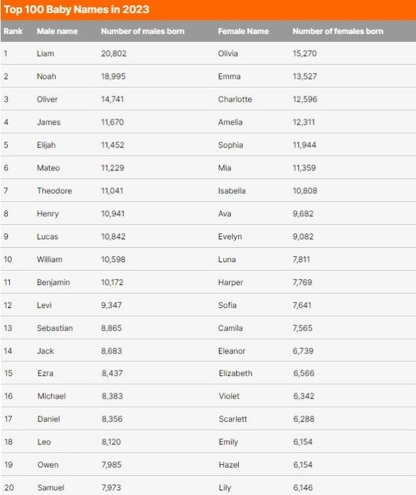This screenshot has height=495, width=416.
Task: Click the Male name column header
Action: (x=57, y=31)
